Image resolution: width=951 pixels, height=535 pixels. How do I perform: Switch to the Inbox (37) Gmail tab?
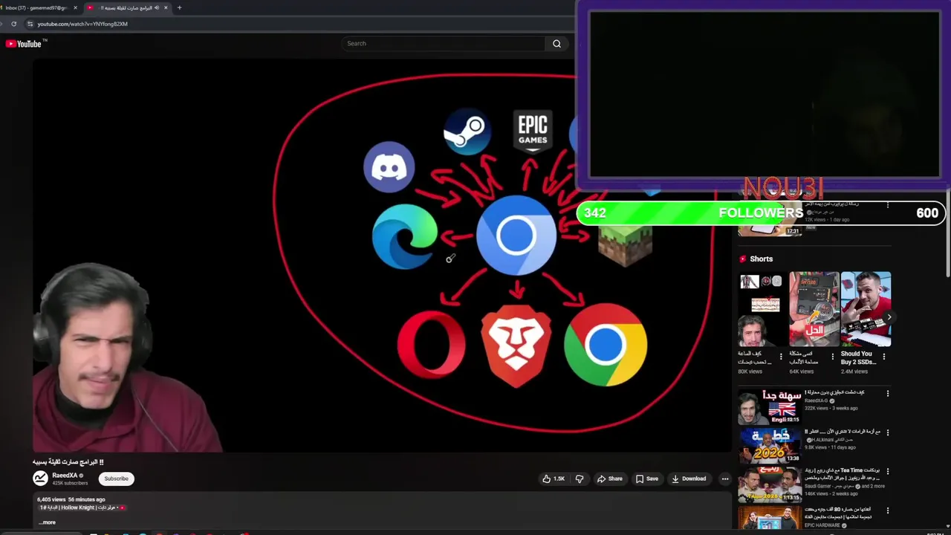click(36, 7)
